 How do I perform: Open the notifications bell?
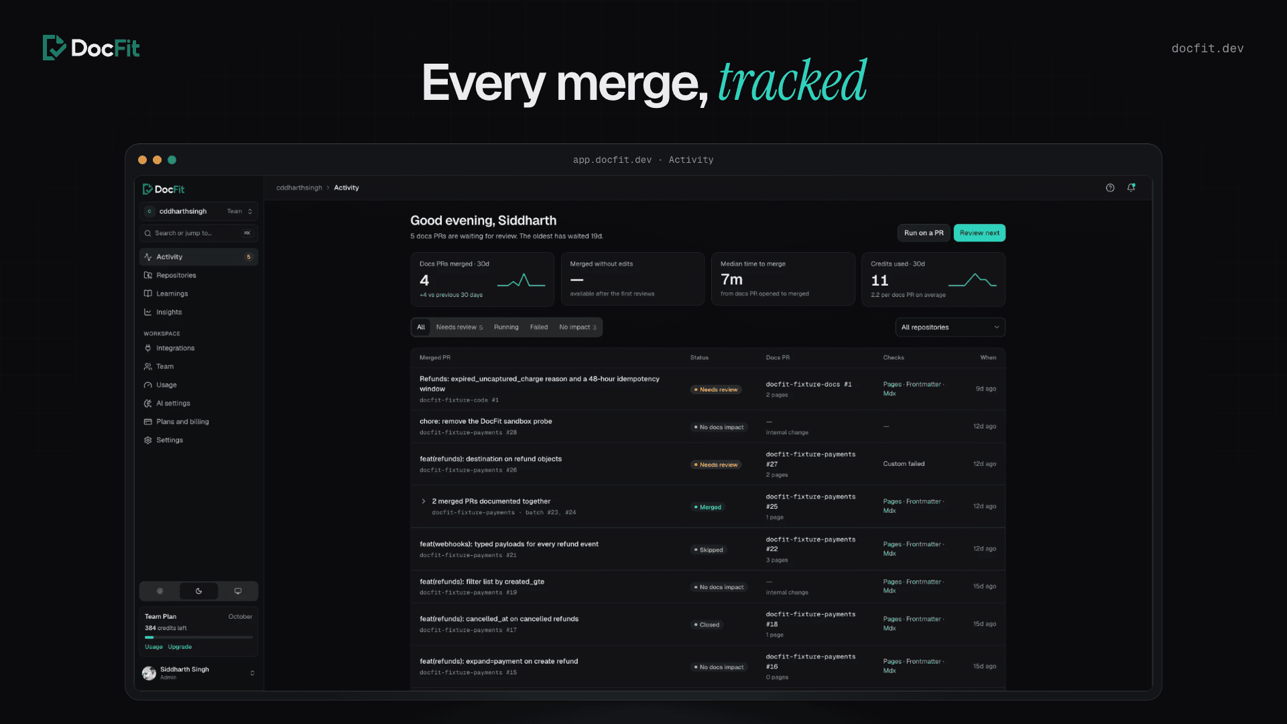click(x=1131, y=188)
